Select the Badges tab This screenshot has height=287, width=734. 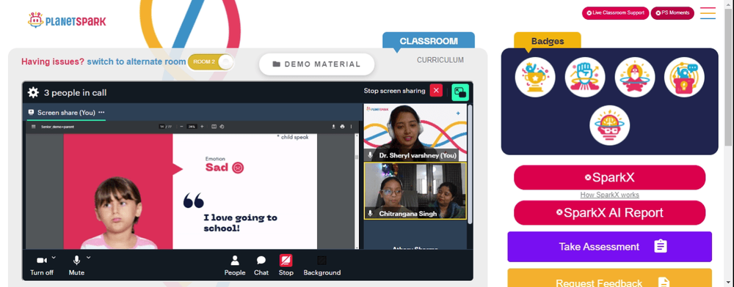point(548,40)
